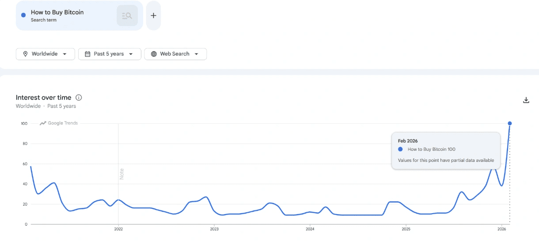Screen dimensions: 539x241
Task: Click the search explore icon in the term chip
Action: click(x=127, y=16)
